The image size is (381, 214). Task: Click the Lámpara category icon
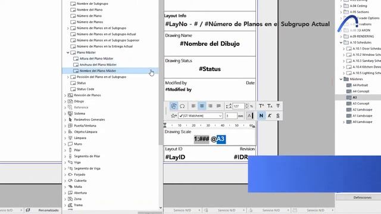(70, 138)
